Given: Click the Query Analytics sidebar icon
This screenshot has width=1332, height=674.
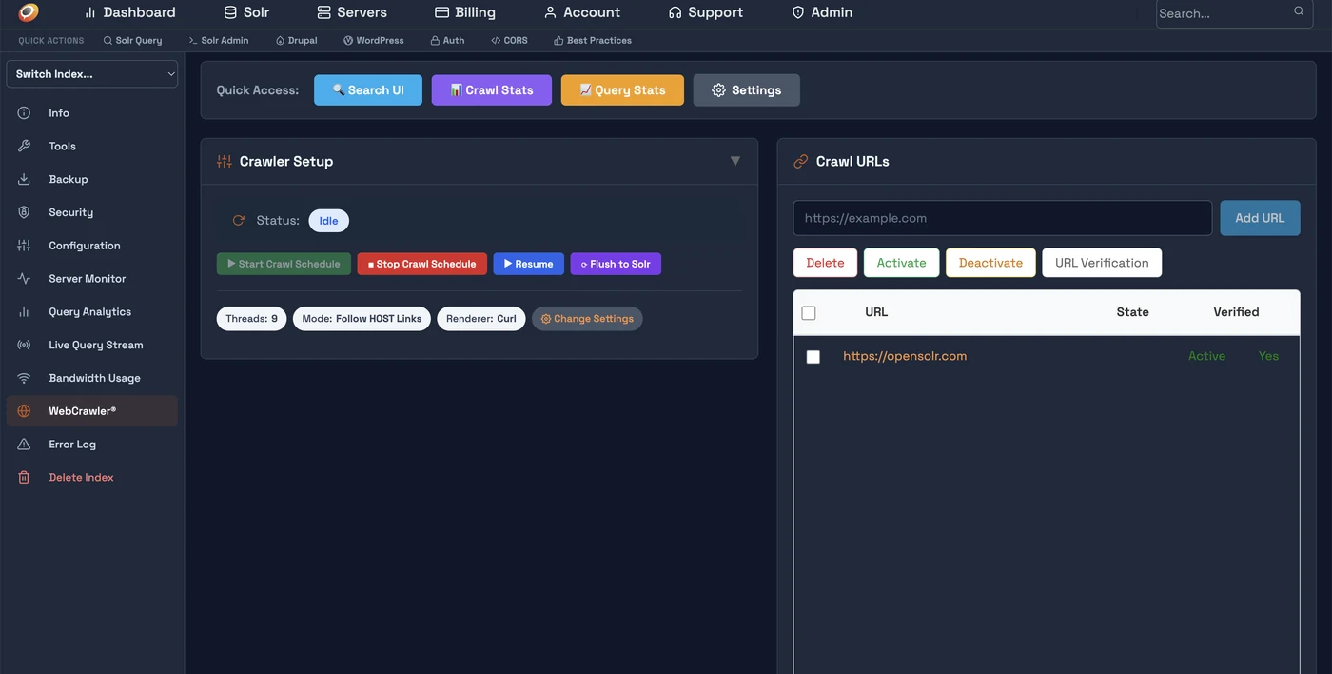Looking at the screenshot, I should pos(23,311).
